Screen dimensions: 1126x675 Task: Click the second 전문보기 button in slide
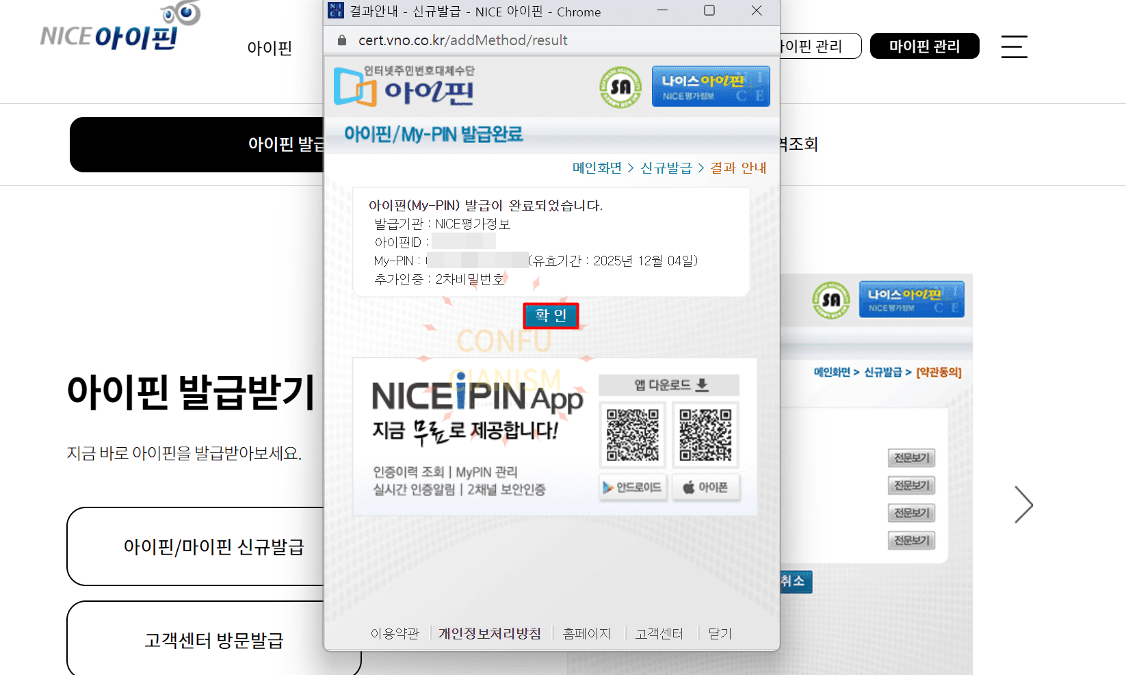(912, 486)
